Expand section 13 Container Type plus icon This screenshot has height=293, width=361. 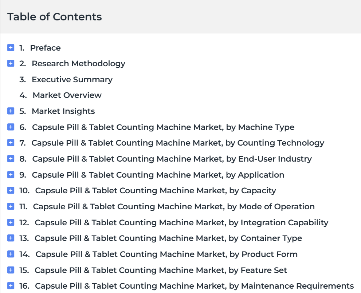[11, 238]
